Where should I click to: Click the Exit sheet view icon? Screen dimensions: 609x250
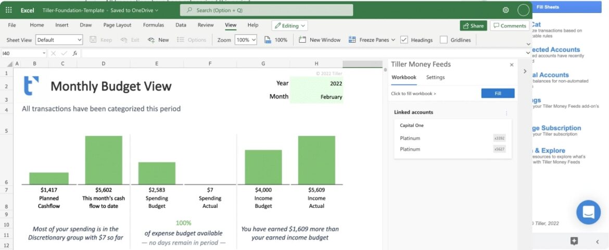124,40
